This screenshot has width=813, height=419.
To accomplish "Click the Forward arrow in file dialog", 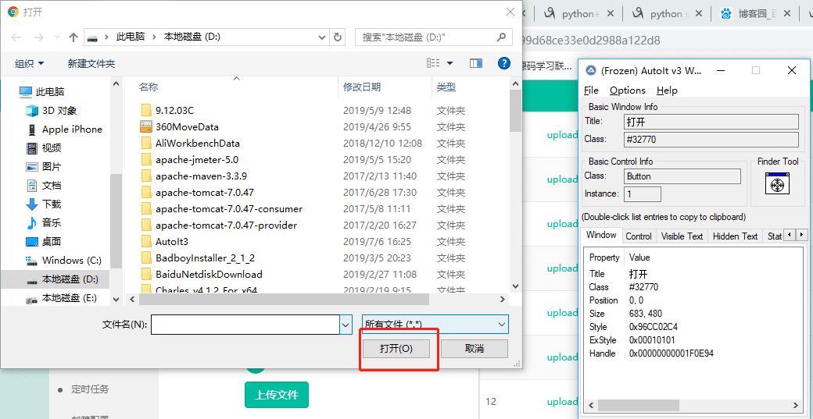I will [x=39, y=37].
